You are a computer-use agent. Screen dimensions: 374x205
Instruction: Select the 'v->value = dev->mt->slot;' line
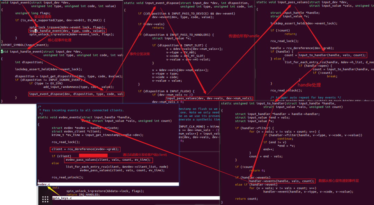pyautogui.click(x=188, y=60)
